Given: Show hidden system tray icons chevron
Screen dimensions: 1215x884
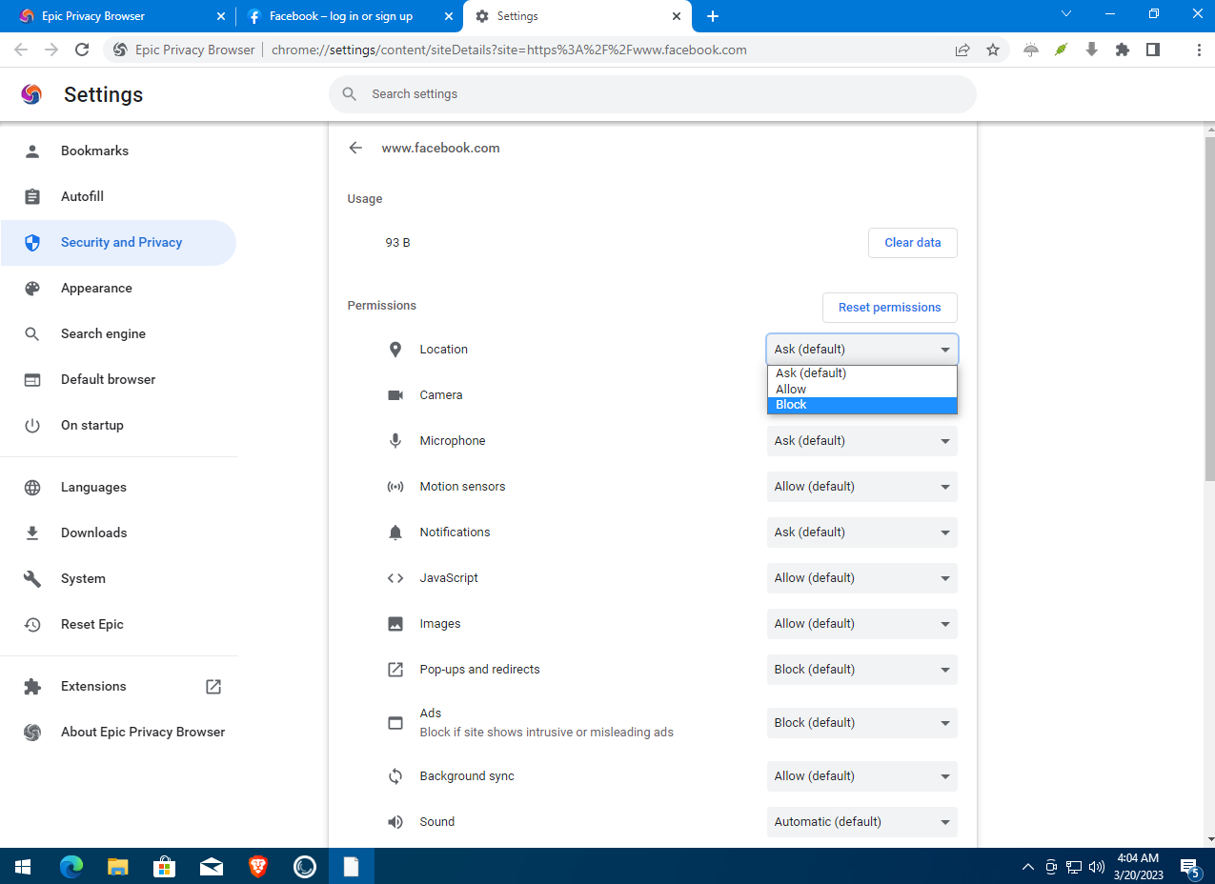Looking at the screenshot, I should (1027, 867).
